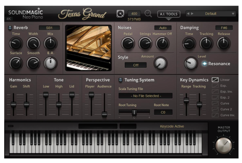The height and width of the screenshot is (163, 242).
Task: Click the grand piano picture
Action: tap(88, 48)
